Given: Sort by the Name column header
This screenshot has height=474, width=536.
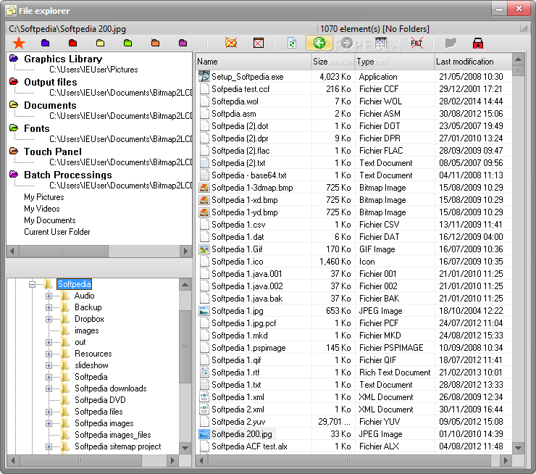Looking at the screenshot, I should click(253, 62).
